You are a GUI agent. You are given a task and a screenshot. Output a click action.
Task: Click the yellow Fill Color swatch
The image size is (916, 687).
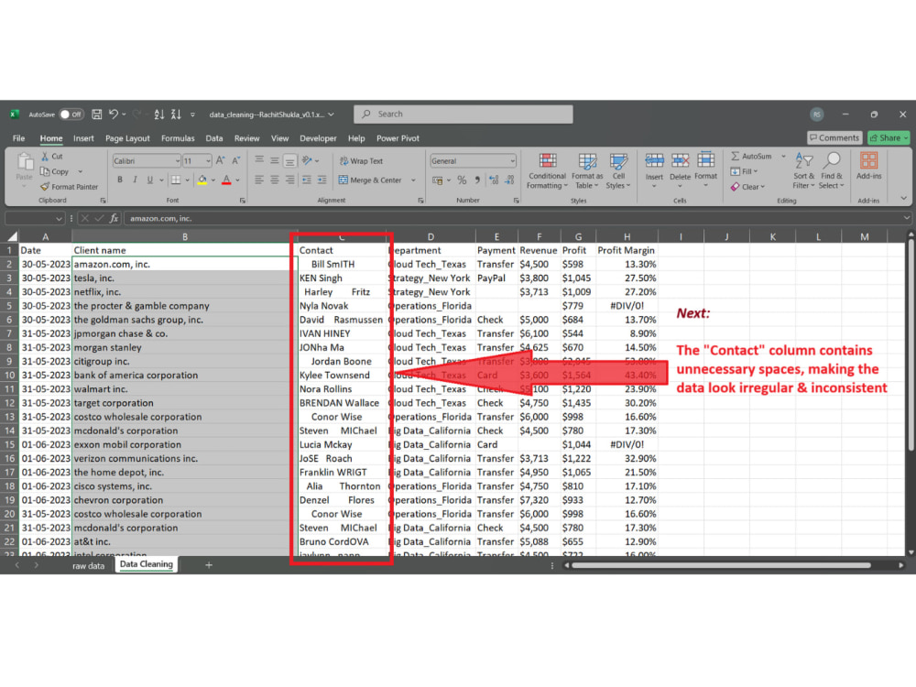(x=202, y=180)
